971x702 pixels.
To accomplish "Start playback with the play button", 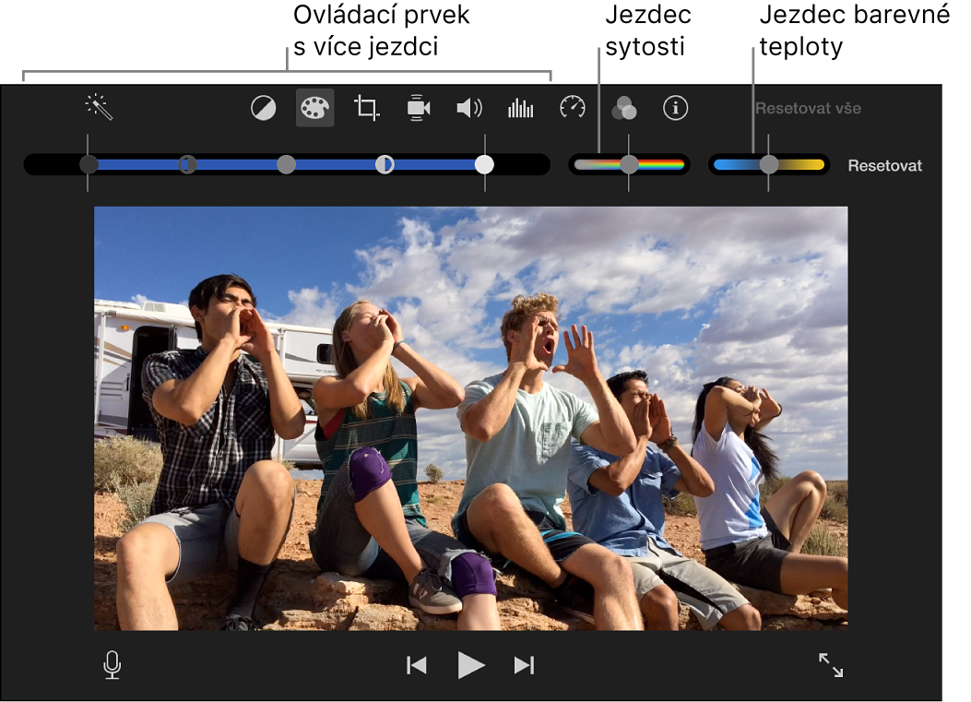I will pyautogui.click(x=470, y=665).
